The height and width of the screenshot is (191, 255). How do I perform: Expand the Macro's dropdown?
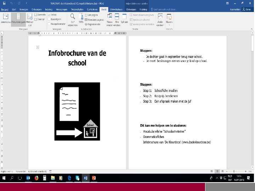tap(169, 20)
